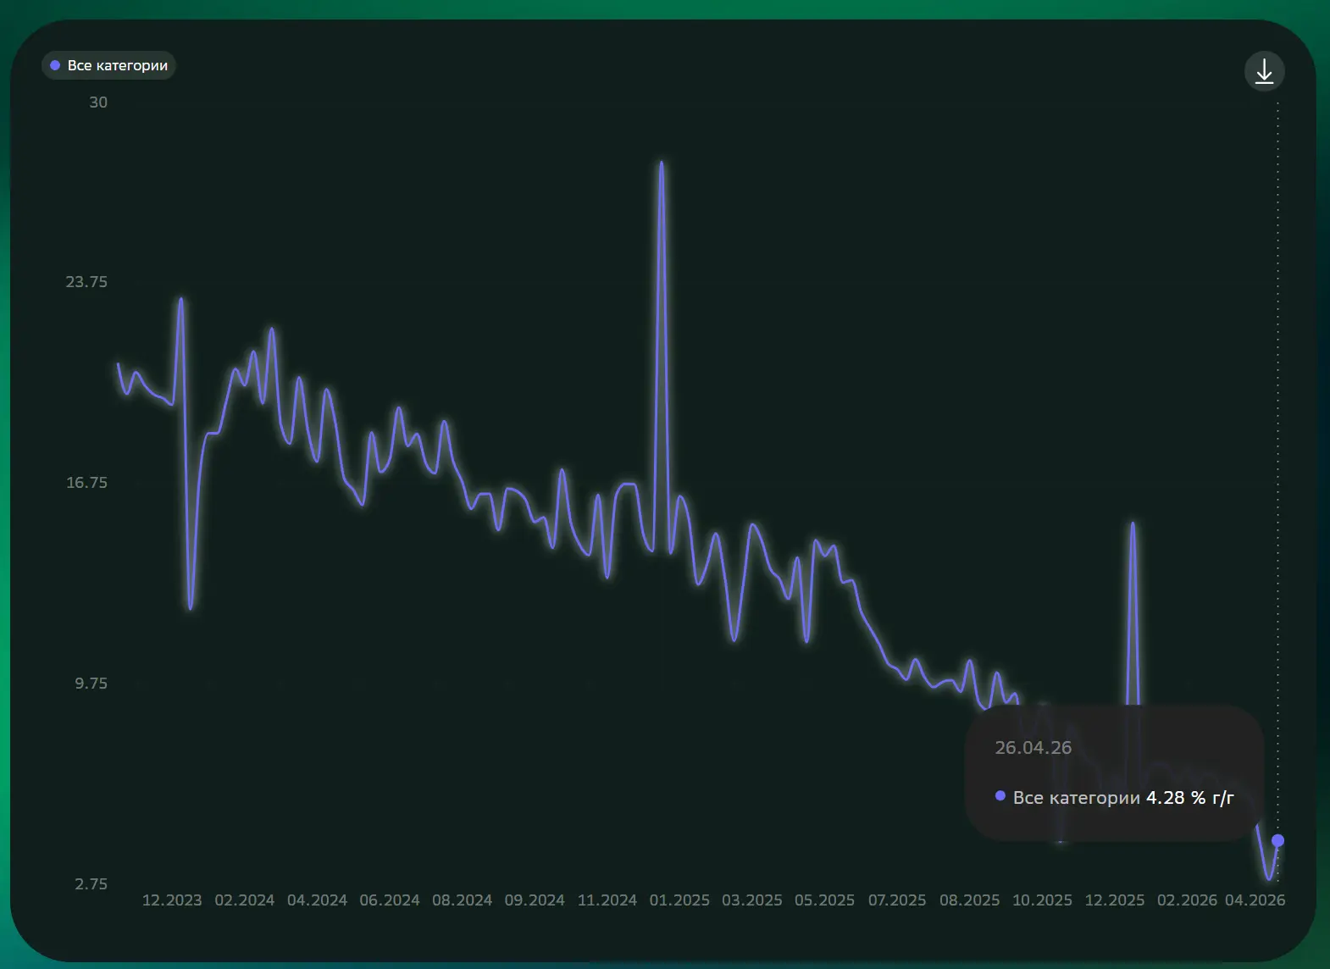
Task: Click the 06.2024 x-axis label
Action: 390,900
